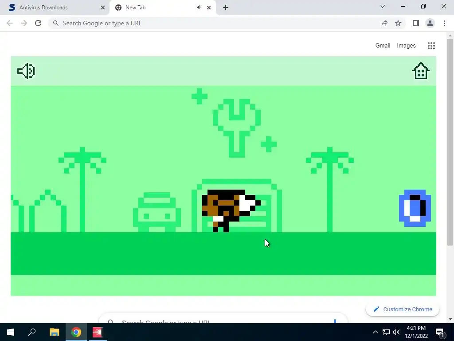Show hidden system tray icons
454x341 pixels.
(375, 332)
